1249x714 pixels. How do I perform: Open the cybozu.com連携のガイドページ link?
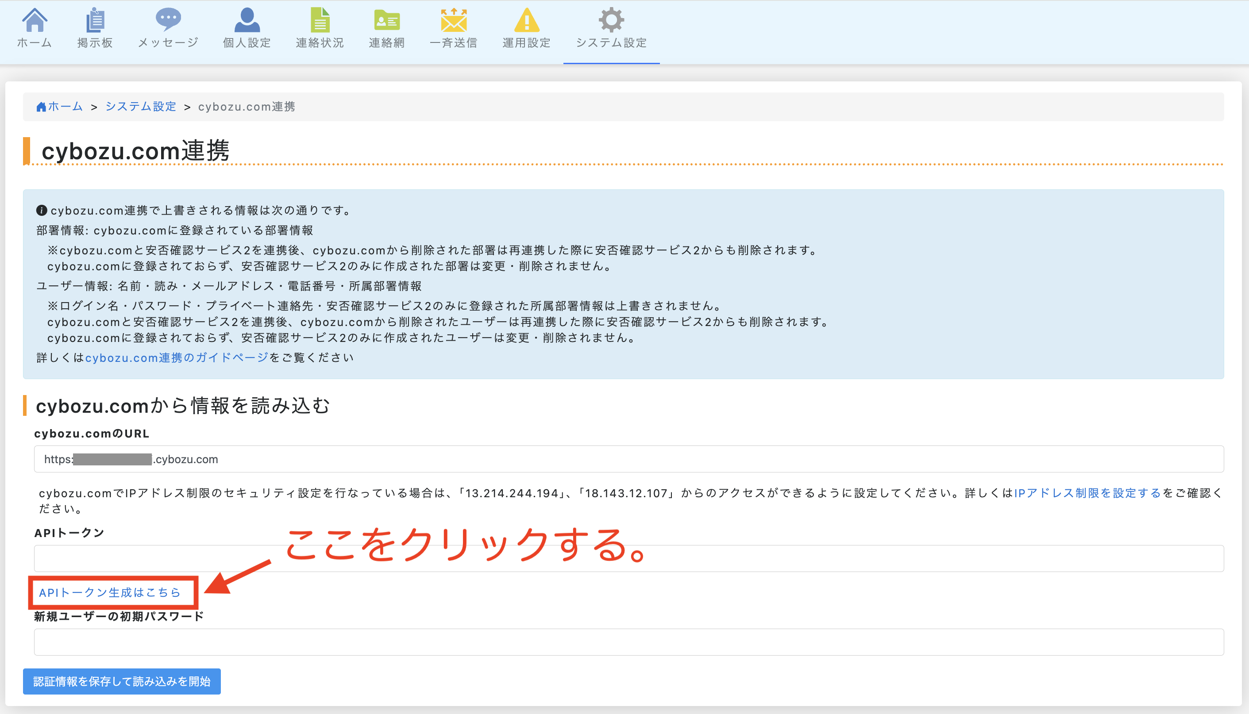click(x=177, y=357)
